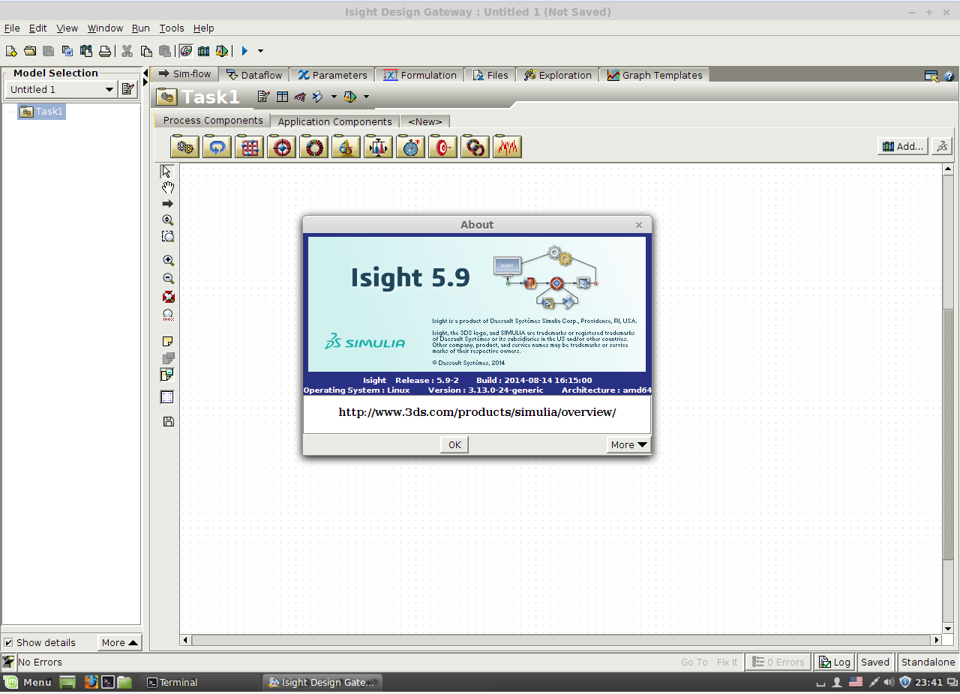Viewport: 960px width, 694px height.
Task: Select the Loop component icon with blue arrow
Action: [217, 146]
